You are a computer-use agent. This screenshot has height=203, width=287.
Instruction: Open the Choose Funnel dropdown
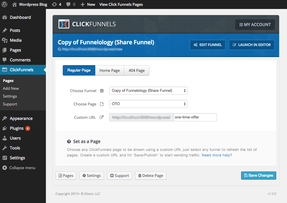click(x=148, y=91)
